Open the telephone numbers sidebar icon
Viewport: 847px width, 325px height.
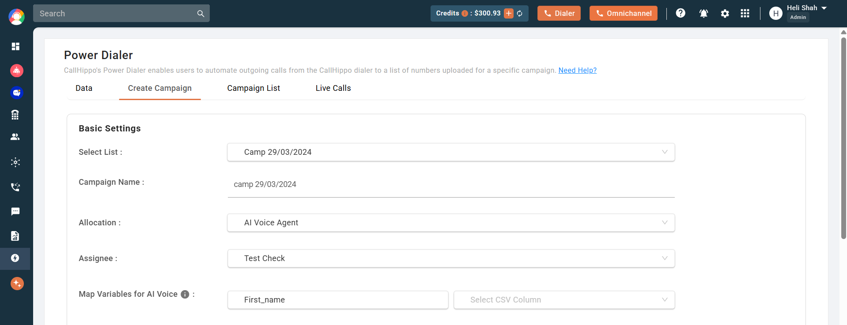[15, 115]
